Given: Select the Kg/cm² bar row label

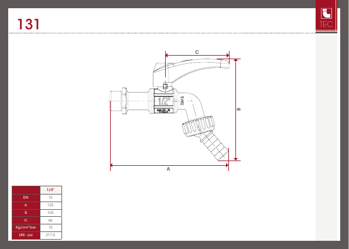Looking at the screenshot, I should point(26,227).
